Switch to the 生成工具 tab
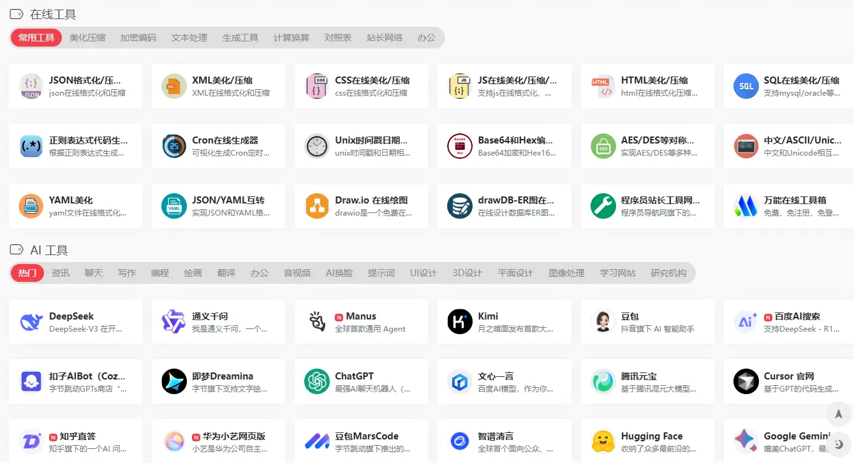 click(240, 38)
